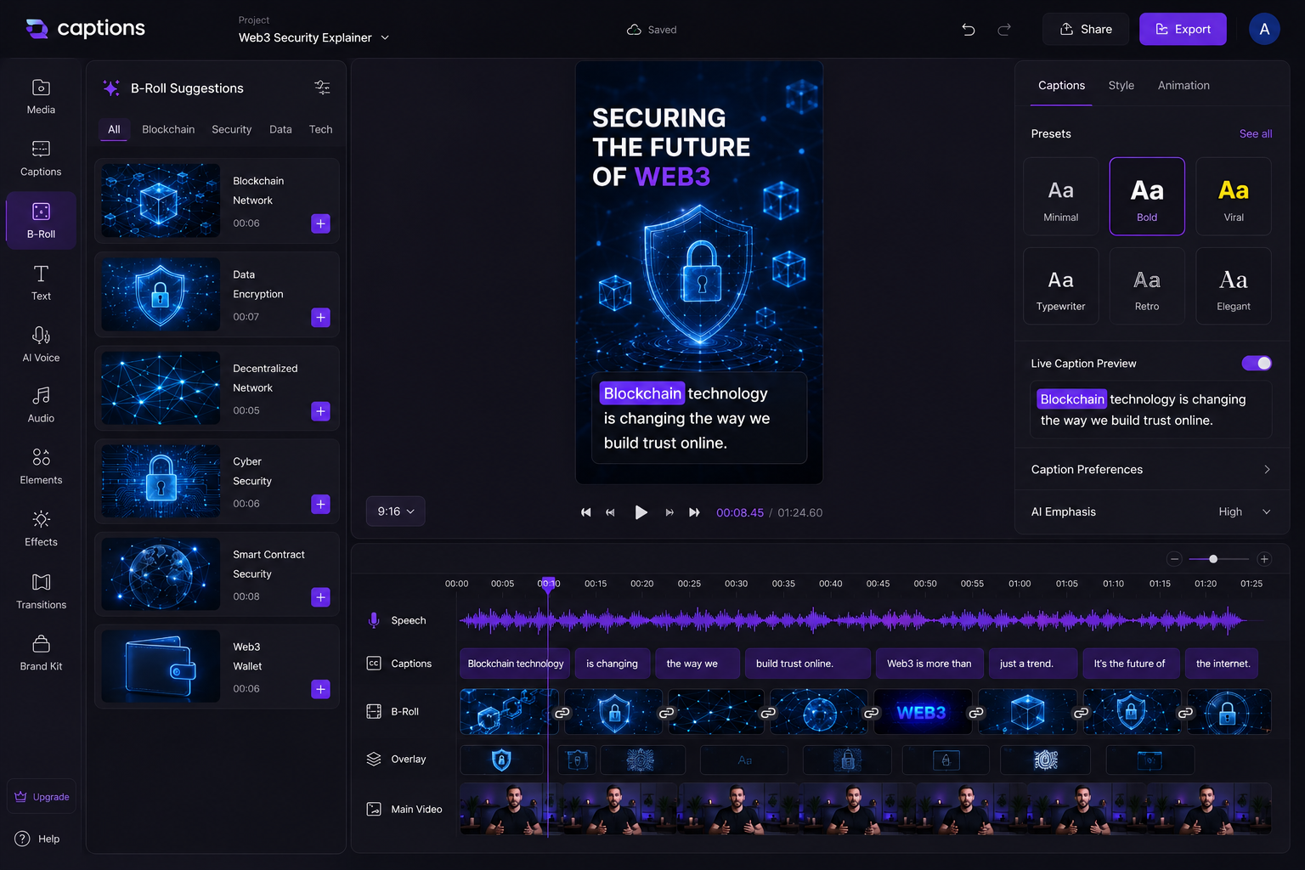Image resolution: width=1305 pixels, height=870 pixels.
Task: Switch to the Style tab
Action: point(1121,85)
